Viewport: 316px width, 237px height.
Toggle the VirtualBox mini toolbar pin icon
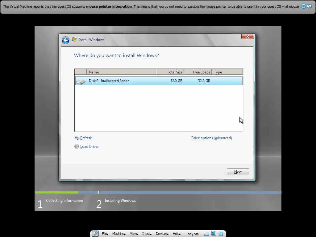click(x=95, y=234)
